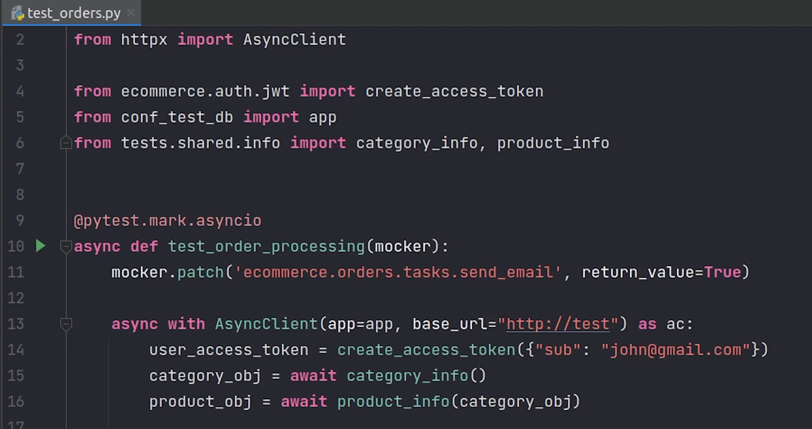The height and width of the screenshot is (429, 812).
Task: Collapse the import block fold marker at line 6
Action: click(65, 143)
